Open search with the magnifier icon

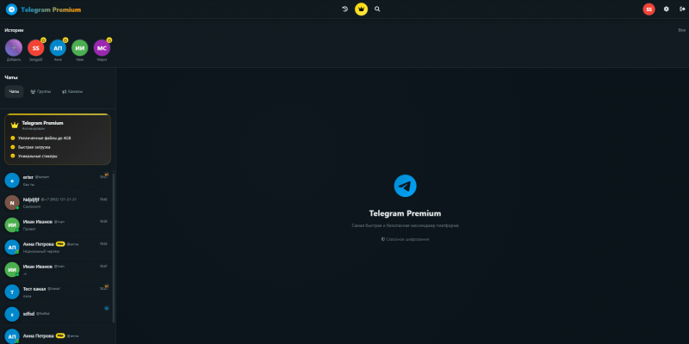[x=377, y=9]
